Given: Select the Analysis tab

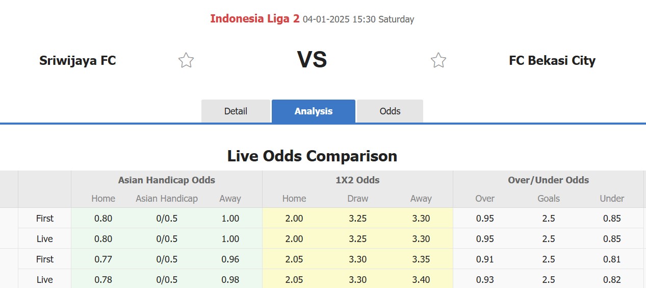Looking at the screenshot, I should tap(314, 111).
